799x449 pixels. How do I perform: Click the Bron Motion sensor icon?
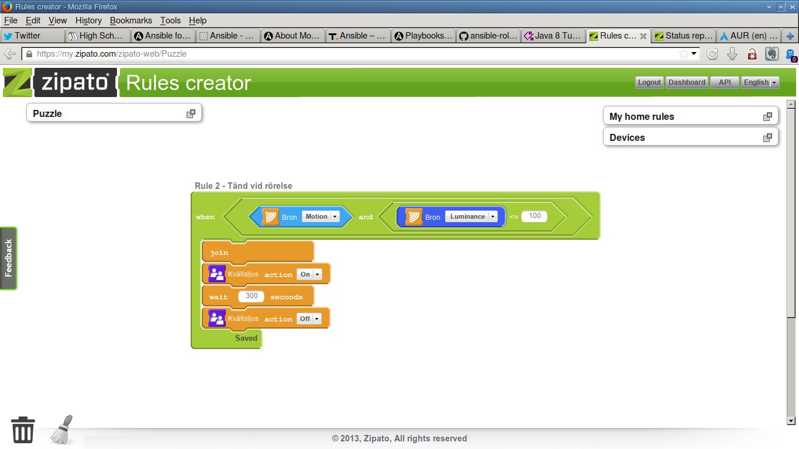(x=270, y=217)
